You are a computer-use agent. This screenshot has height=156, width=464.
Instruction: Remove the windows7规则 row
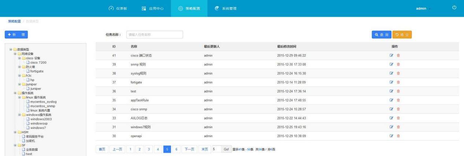click(x=398, y=127)
